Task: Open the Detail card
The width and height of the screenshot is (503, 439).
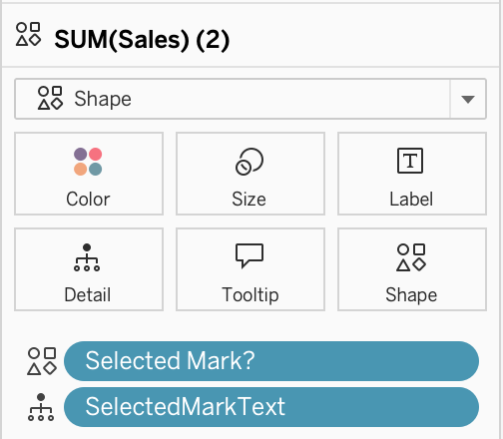Action: coord(89,269)
